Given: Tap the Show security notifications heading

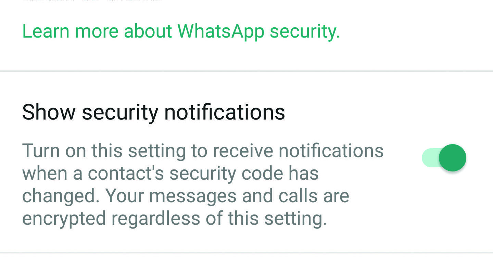Looking at the screenshot, I should pyautogui.click(x=153, y=112).
